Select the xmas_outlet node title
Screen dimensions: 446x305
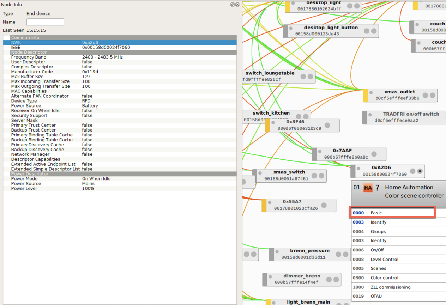(x=399, y=92)
